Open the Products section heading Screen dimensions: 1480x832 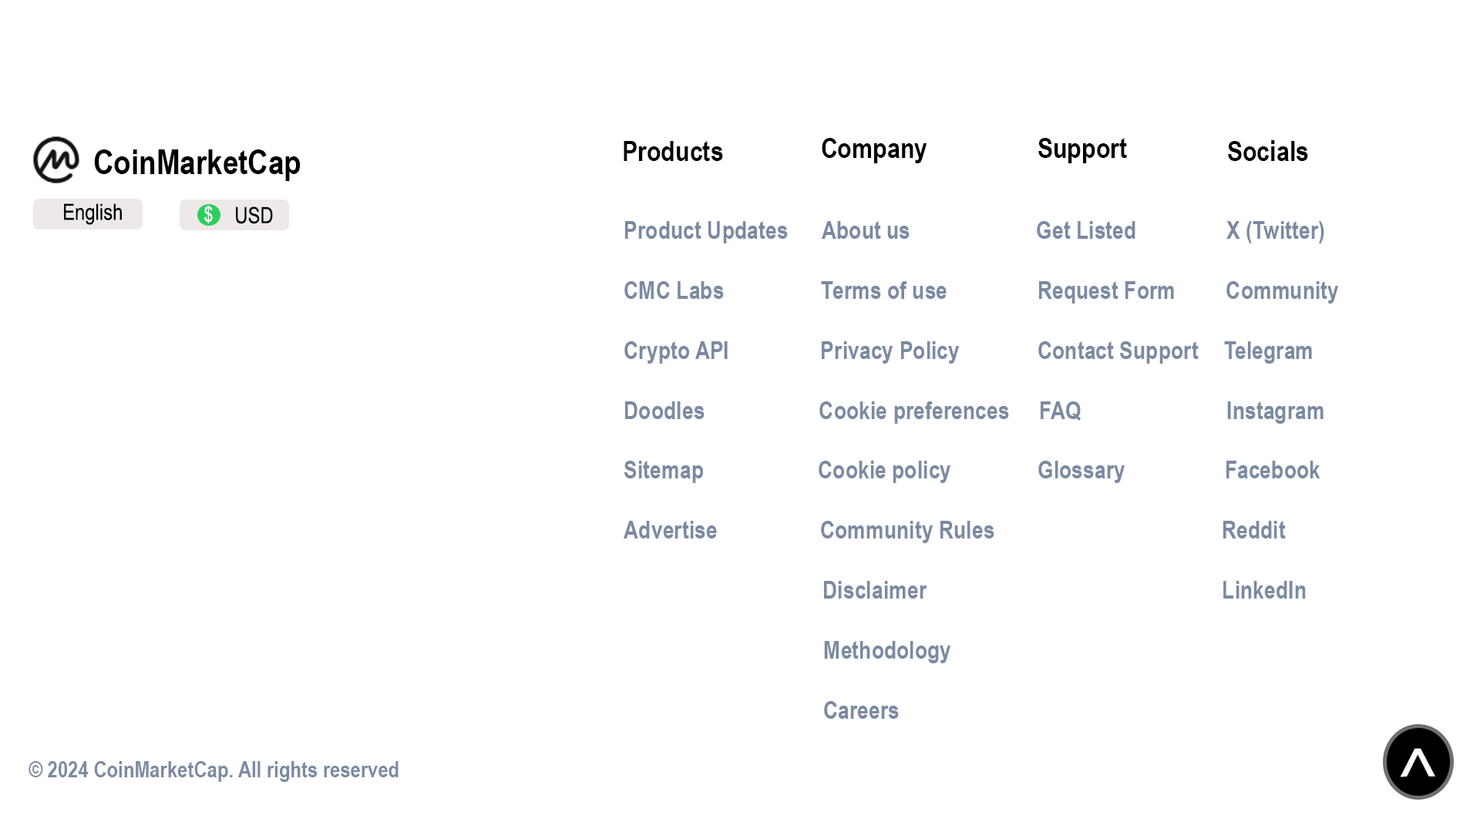coord(672,152)
